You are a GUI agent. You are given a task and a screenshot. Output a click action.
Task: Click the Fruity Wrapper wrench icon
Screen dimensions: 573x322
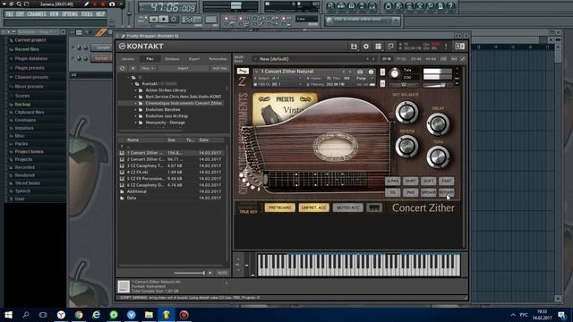pos(124,36)
